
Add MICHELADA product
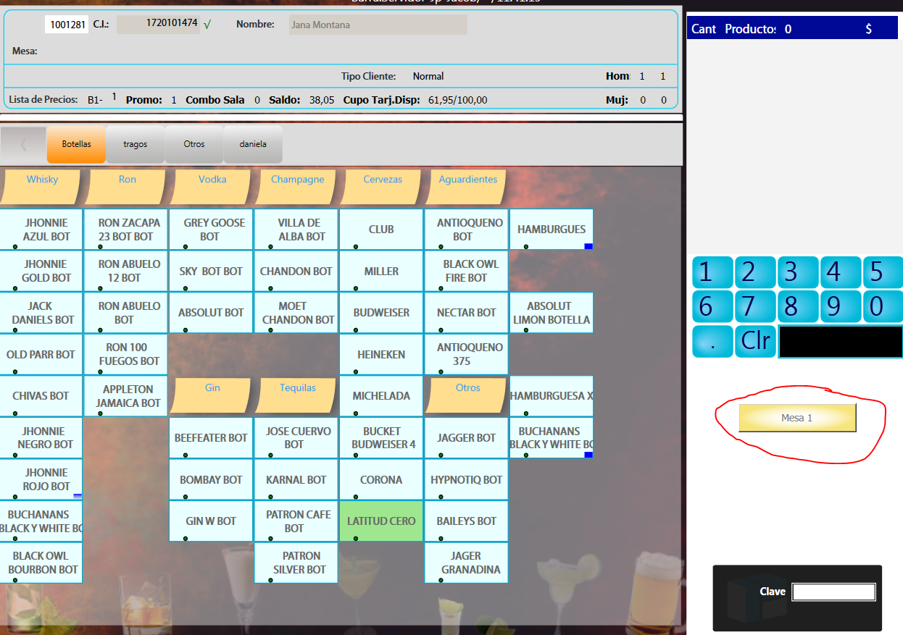tap(381, 396)
